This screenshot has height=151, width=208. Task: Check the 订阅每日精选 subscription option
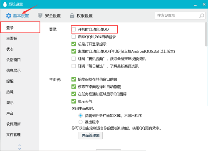[x=74, y=66]
